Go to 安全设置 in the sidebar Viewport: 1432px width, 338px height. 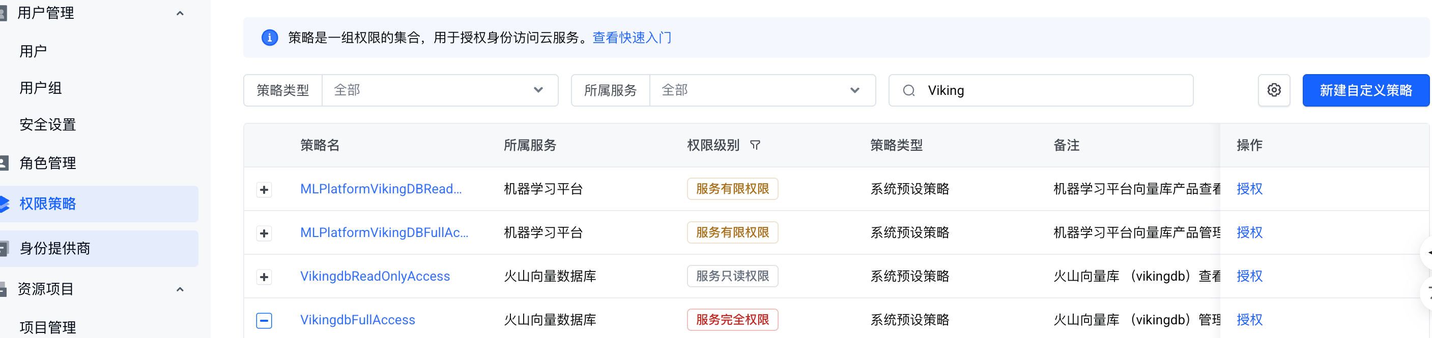(x=48, y=125)
